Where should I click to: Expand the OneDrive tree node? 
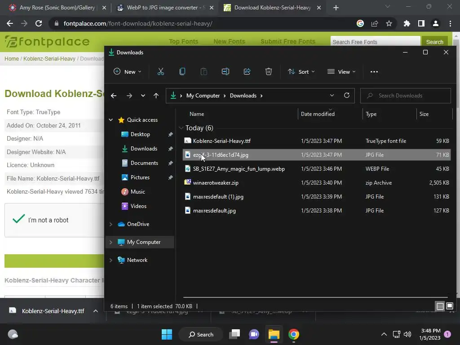click(111, 224)
